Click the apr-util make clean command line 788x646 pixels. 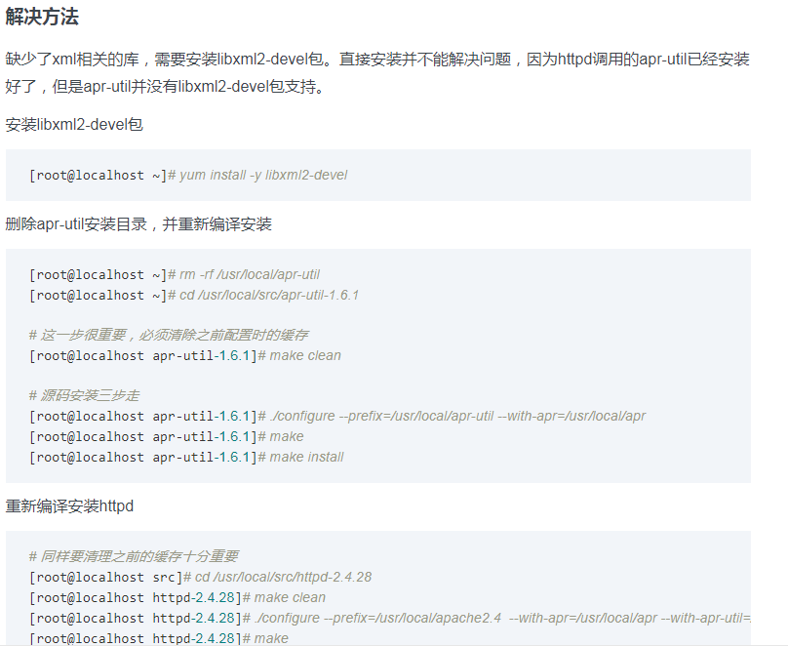(x=185, y=355)
